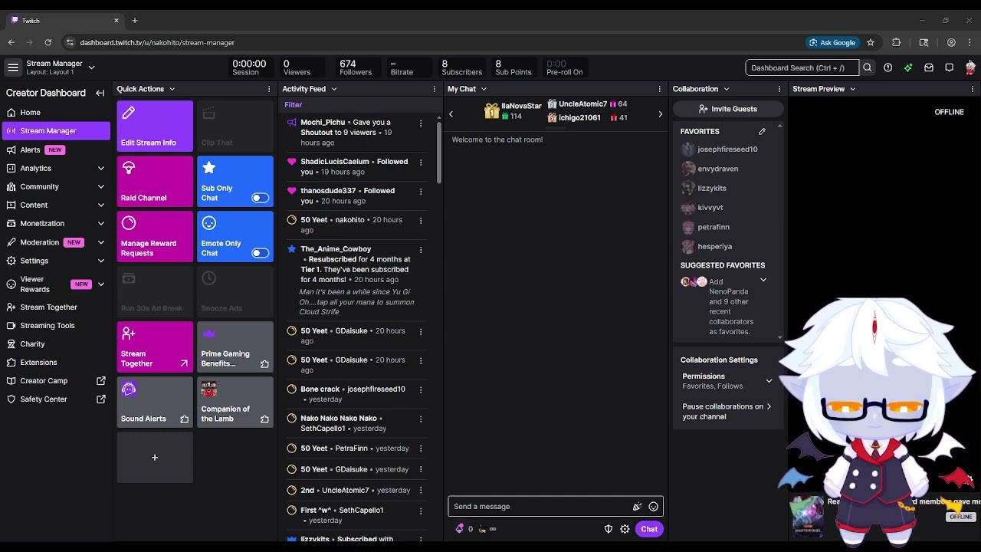Collapse the Creator Dashboard sidebar arrow
This screenshot has height=552, width=981.
[100, 93]
